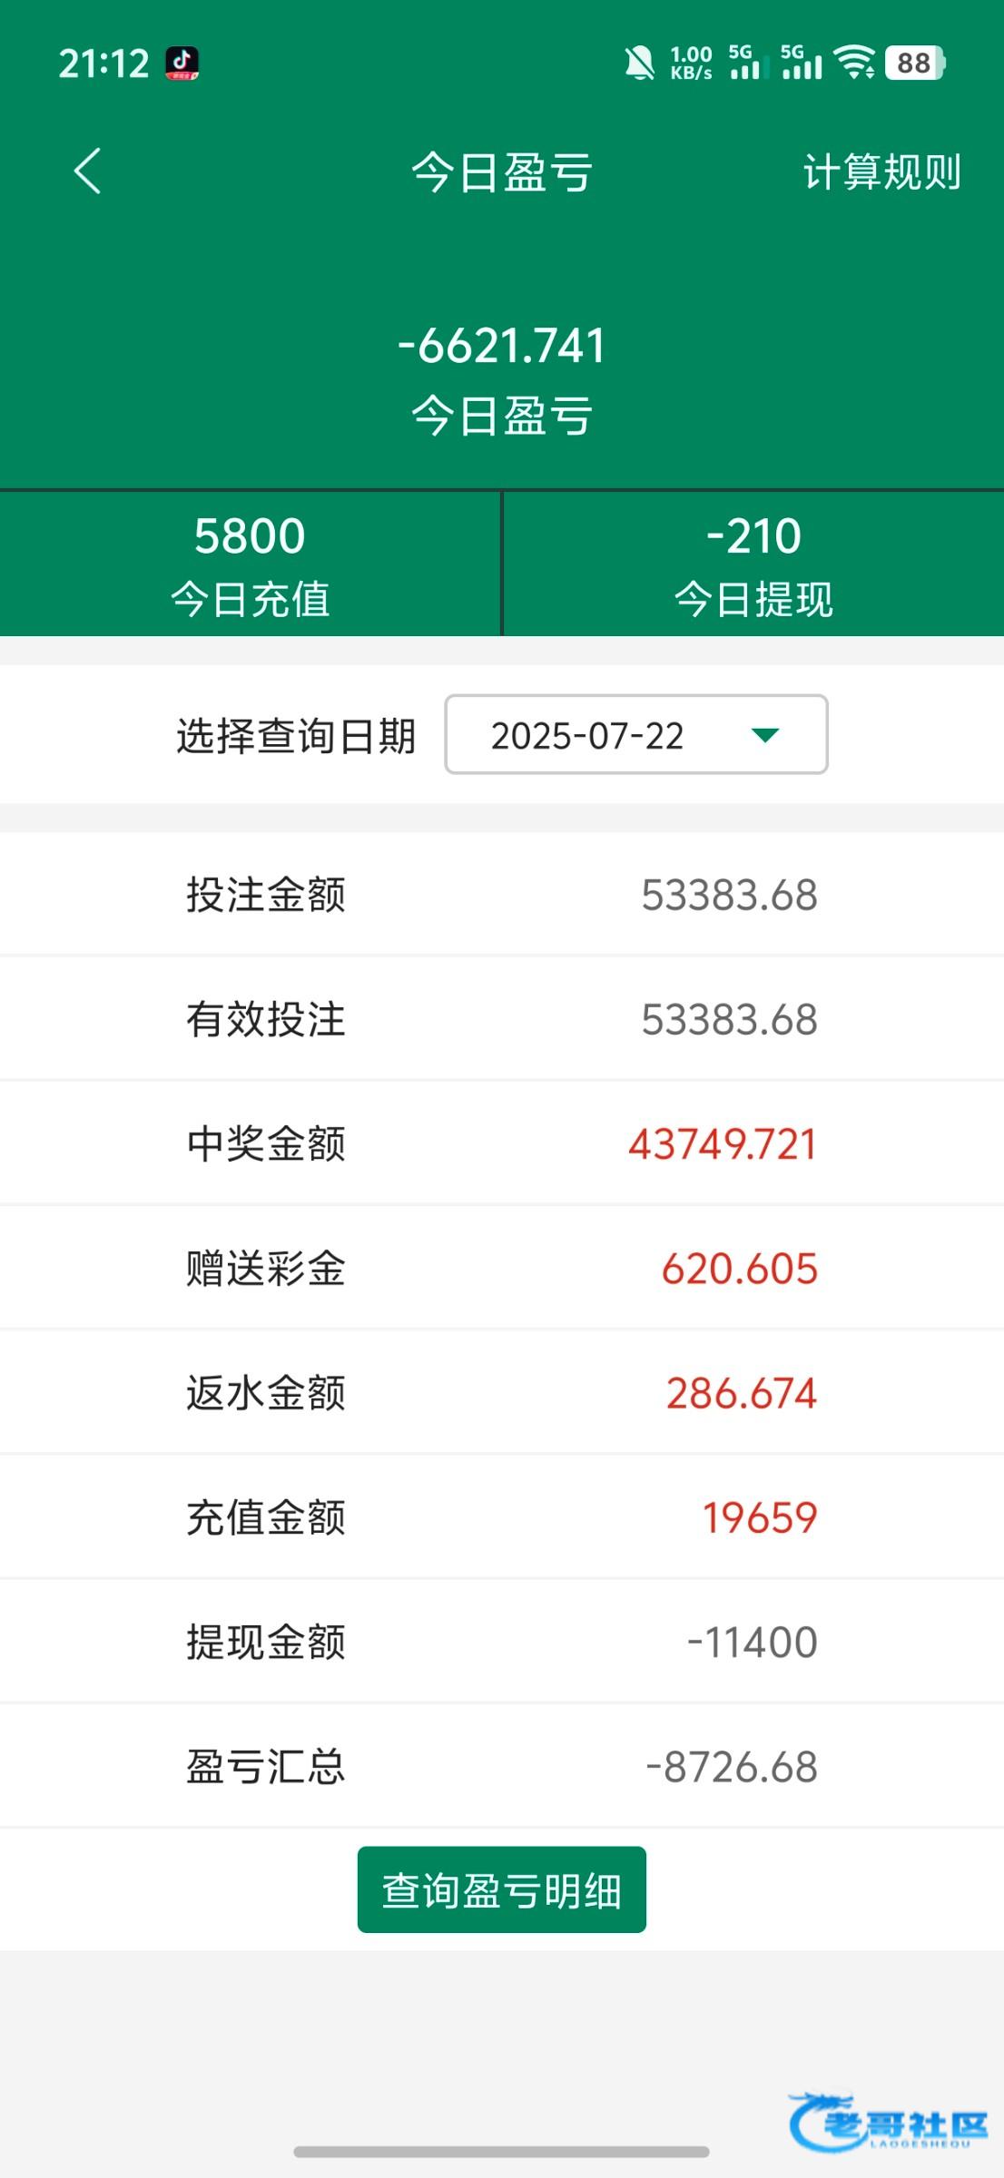Tap the TikTok notification icon
The image size is (1004, 2178).
click(182, 64)
